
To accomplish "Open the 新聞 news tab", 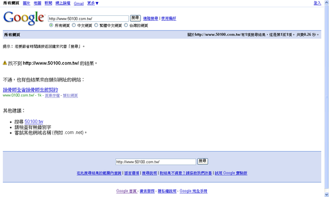I will coord(48,3).
